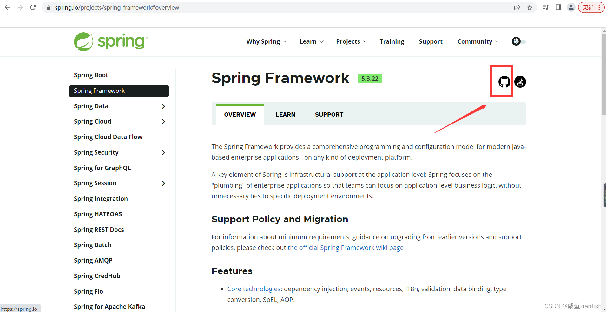
Task: Bookmark this page with the star icon
Action: coord(530,7)
